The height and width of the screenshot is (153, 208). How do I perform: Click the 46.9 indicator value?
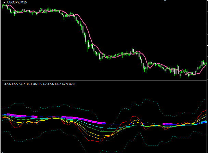[x=36, y=84]
